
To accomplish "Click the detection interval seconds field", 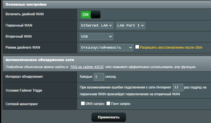I will tap(99, 77).
